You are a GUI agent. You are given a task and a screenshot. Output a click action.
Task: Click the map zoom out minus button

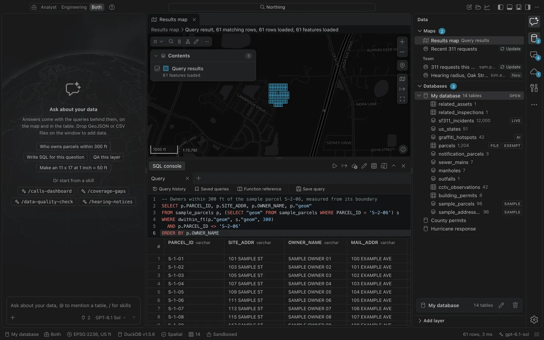click(402, 52)
